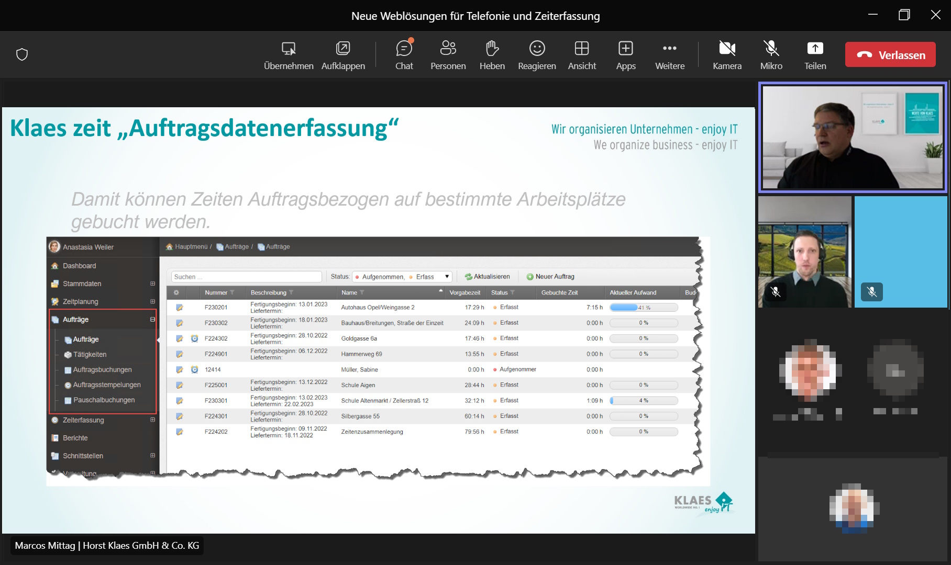Click the clock icon of row 12414
Image resolution: width=951 pixels, height=565 pixels.
click(x=194, y=369)
